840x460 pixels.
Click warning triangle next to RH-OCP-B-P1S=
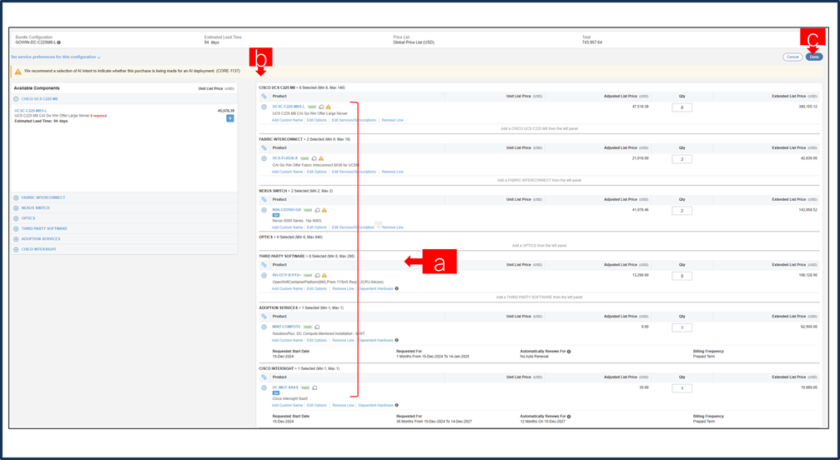[324, 276]
